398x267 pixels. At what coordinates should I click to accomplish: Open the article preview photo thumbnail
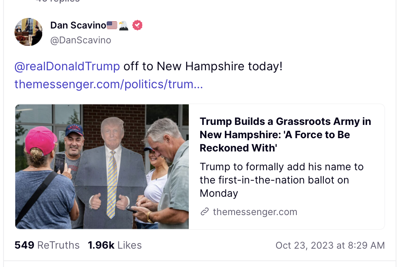point(102,167)
